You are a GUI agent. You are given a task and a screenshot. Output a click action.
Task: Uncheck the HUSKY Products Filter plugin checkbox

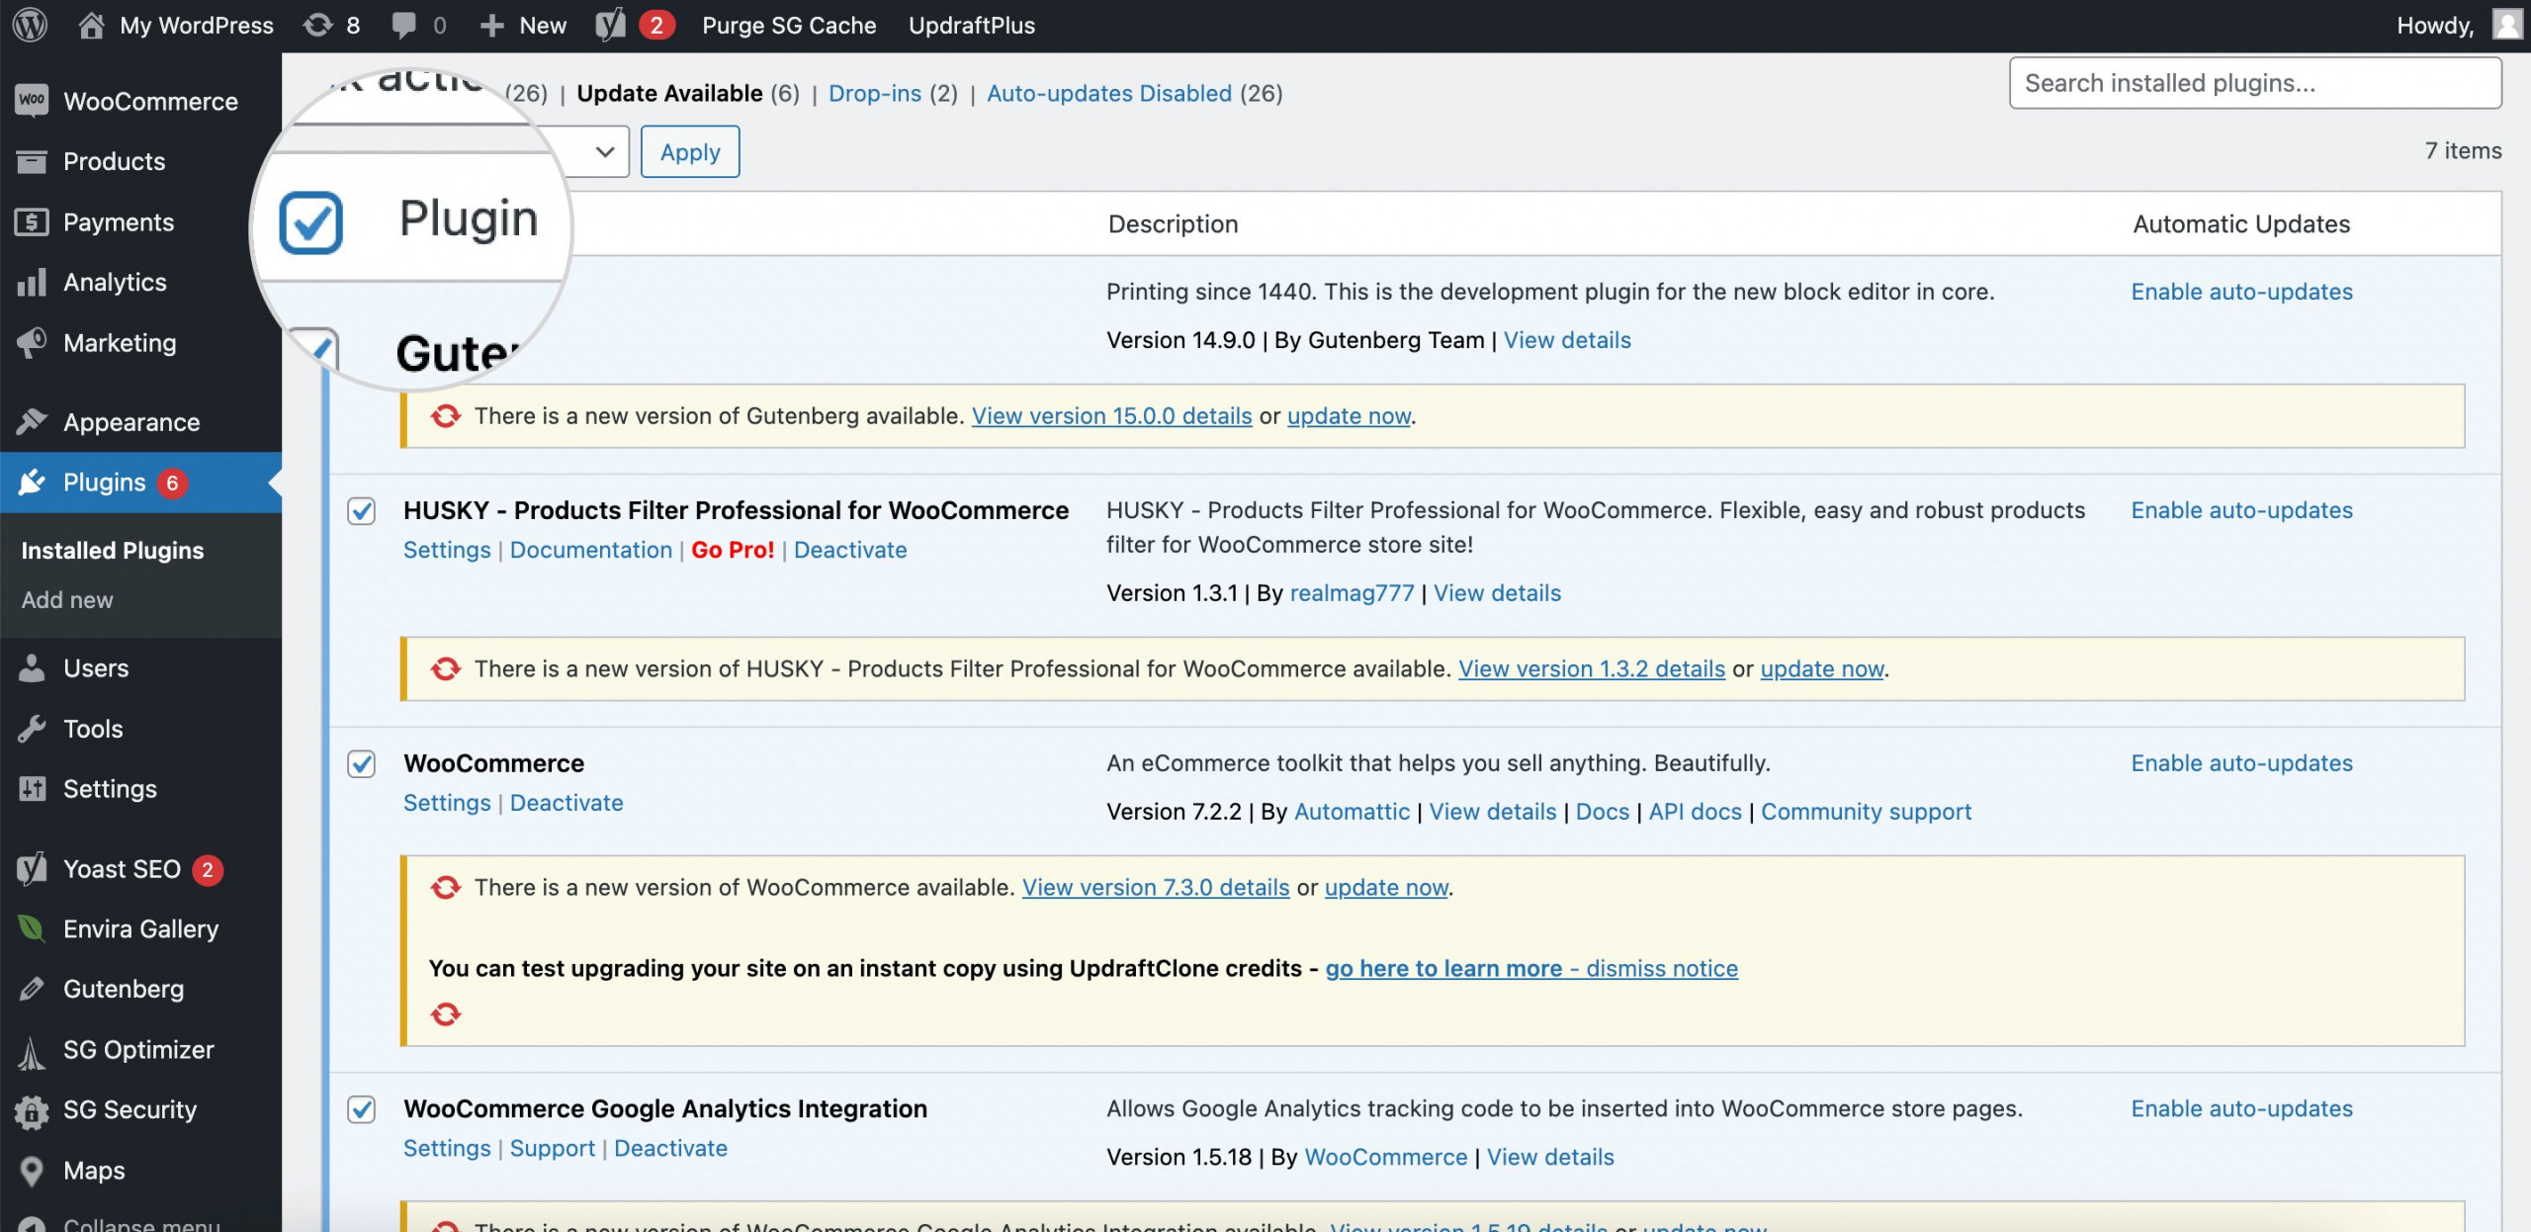coord(362,510)
